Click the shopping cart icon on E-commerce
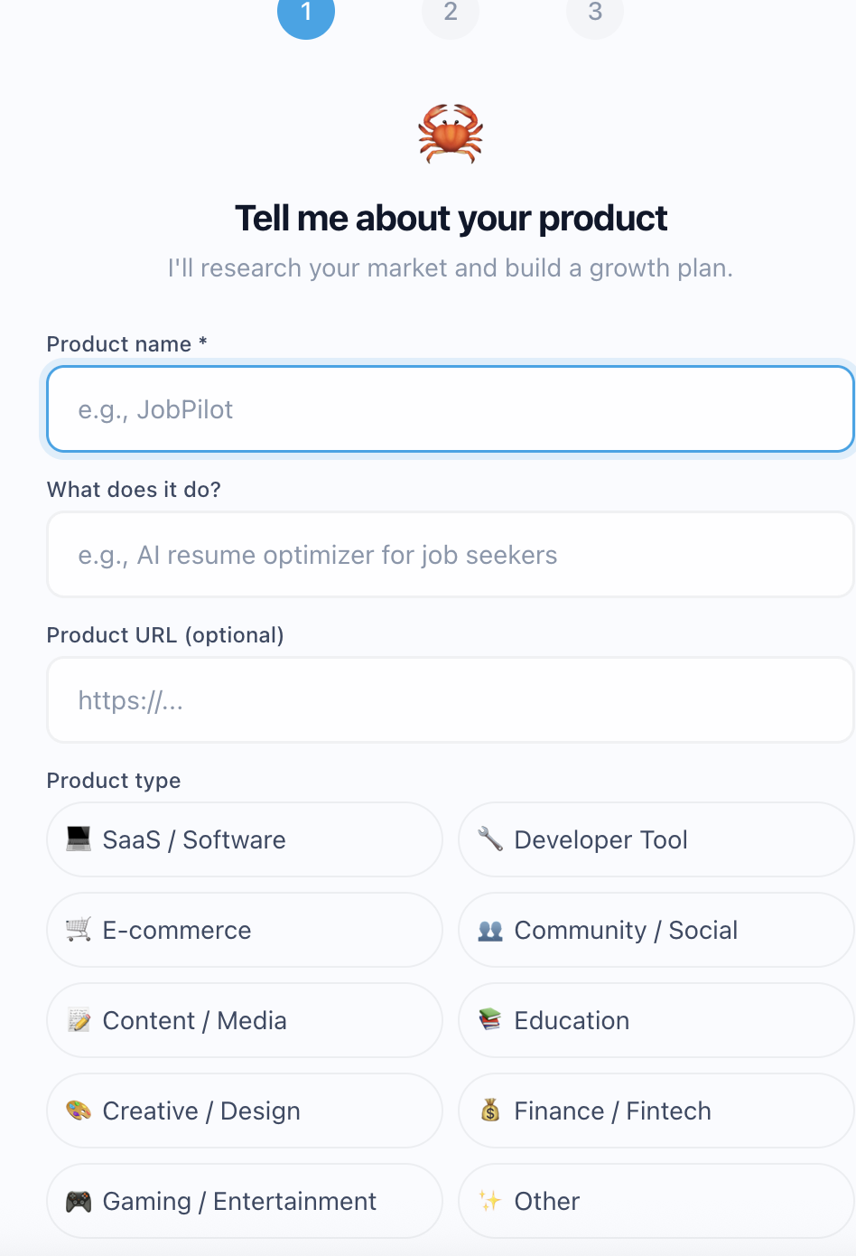This screenshot has width=856, height=1256. click(x=79, y=929)
